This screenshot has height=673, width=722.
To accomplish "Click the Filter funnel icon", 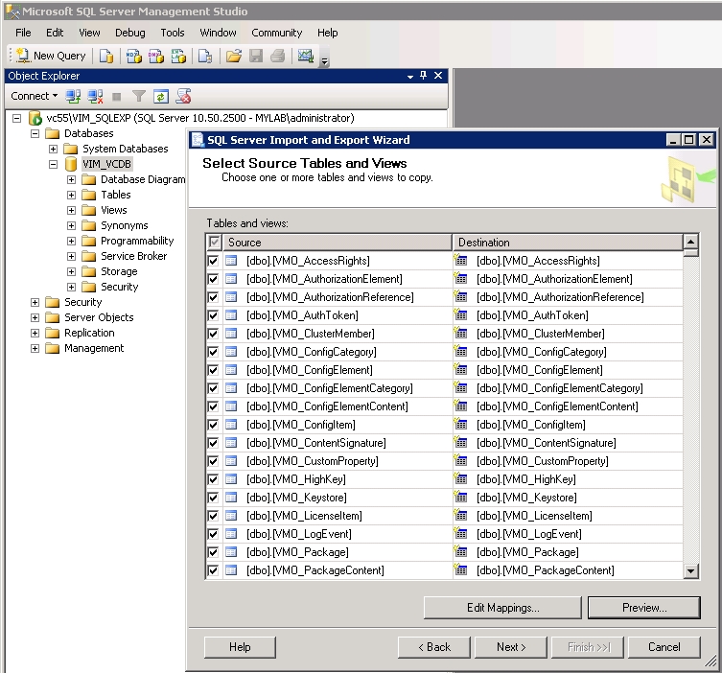I will (x=139, y=96).
